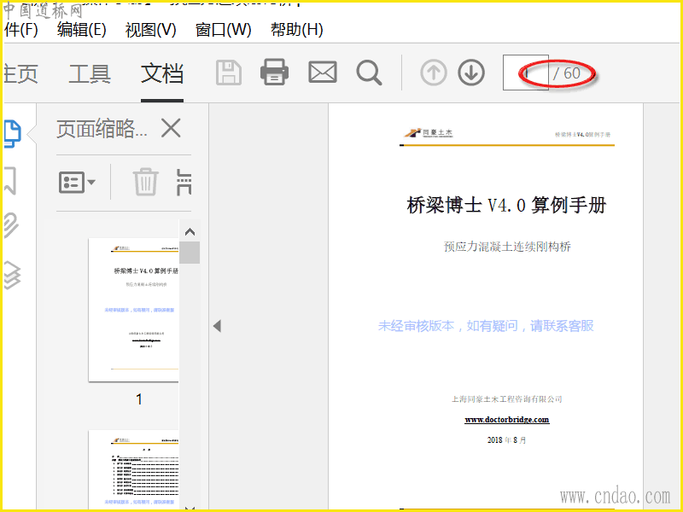The width and height of the screenshot is (683, 512).
Task: Go to previous page arrow
Action: pos(434,73)
